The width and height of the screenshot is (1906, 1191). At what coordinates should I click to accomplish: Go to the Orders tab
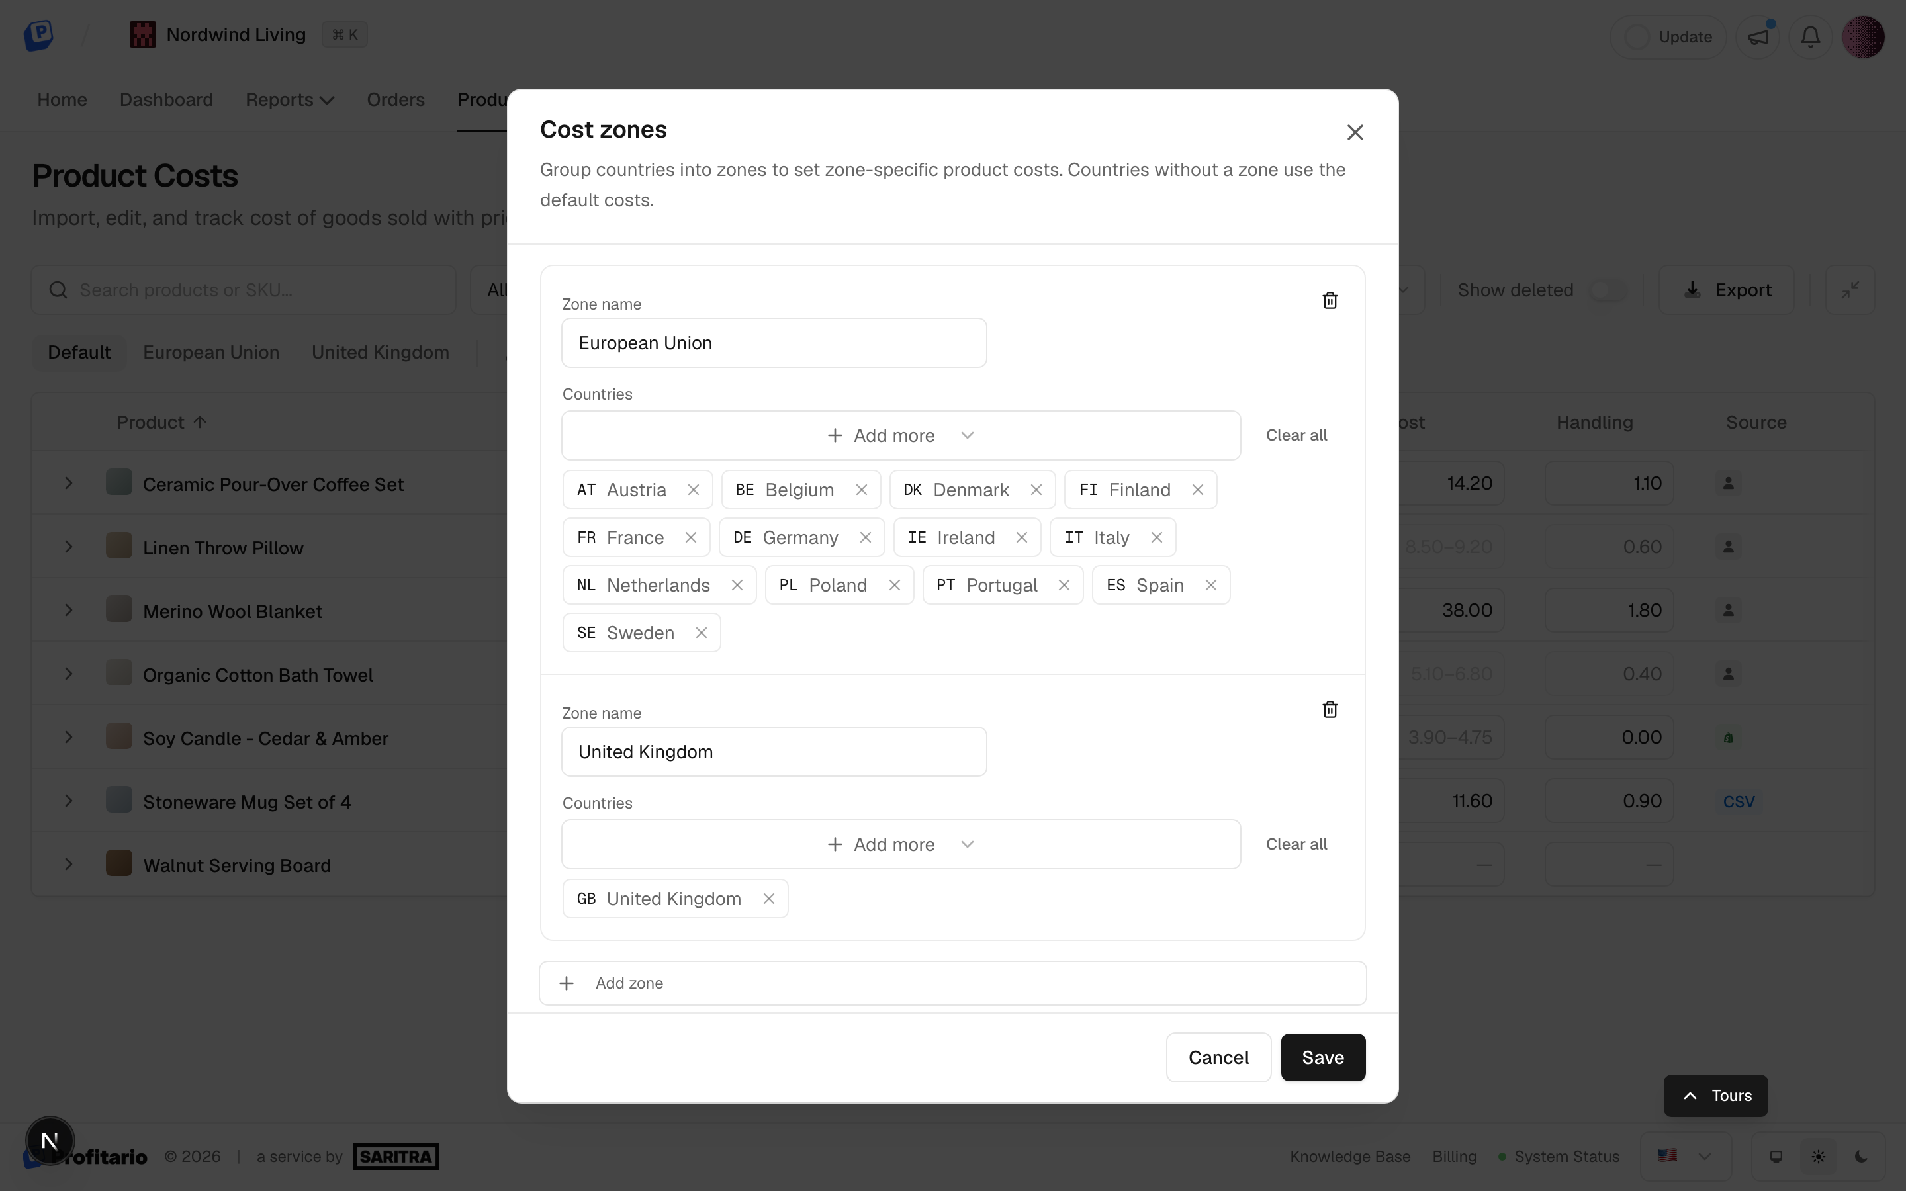tap(395, 100)
